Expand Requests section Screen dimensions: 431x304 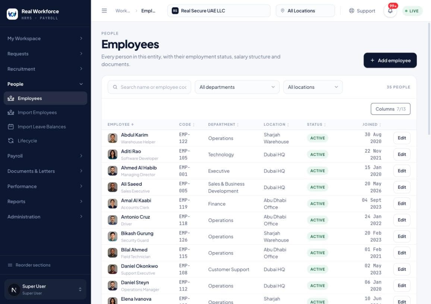(45, 54)
